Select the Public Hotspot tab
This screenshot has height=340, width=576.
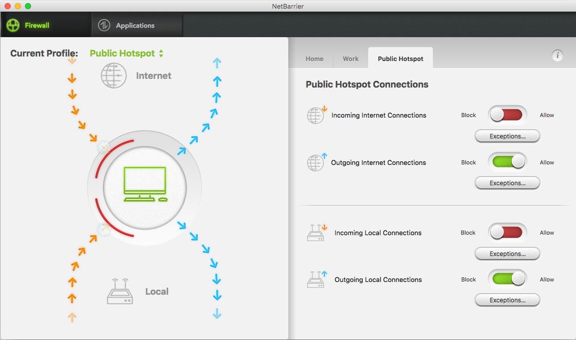coord(400,59)
